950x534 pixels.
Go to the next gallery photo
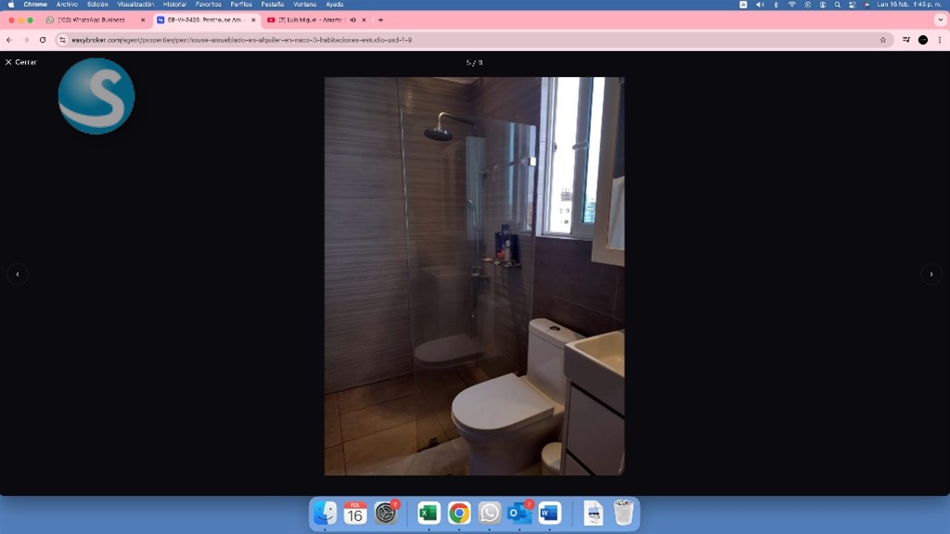click(x=931, y=273)
